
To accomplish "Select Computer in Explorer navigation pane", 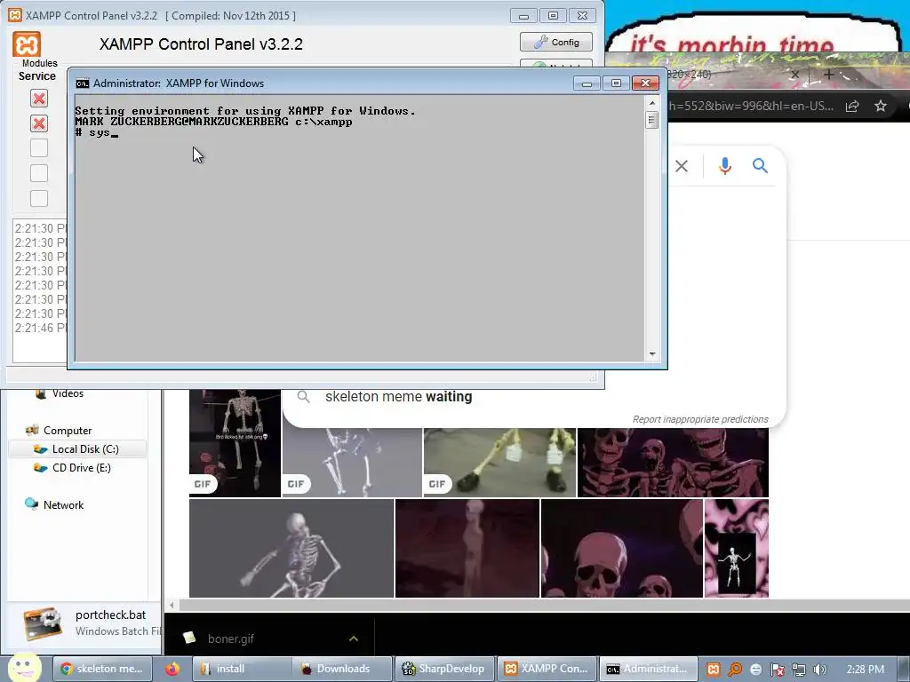I will tap(68, 431).
